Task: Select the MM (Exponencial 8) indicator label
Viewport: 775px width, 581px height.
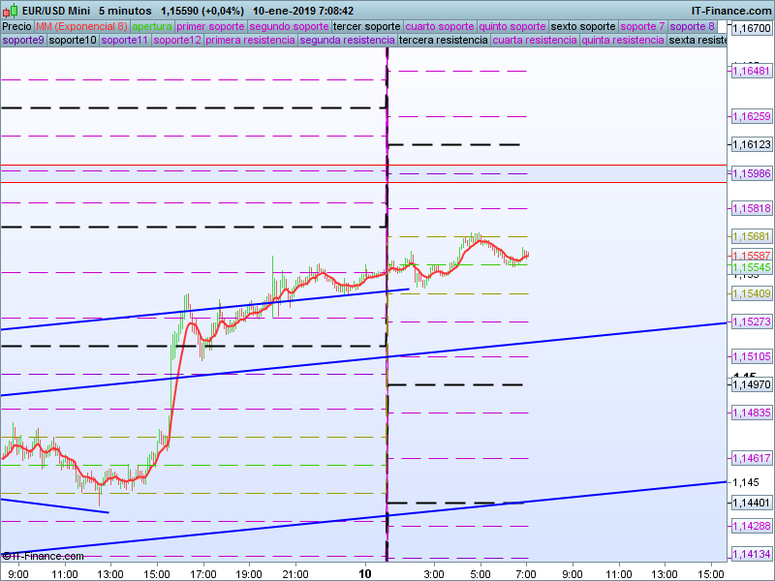Action: click(x=81, y=26)
